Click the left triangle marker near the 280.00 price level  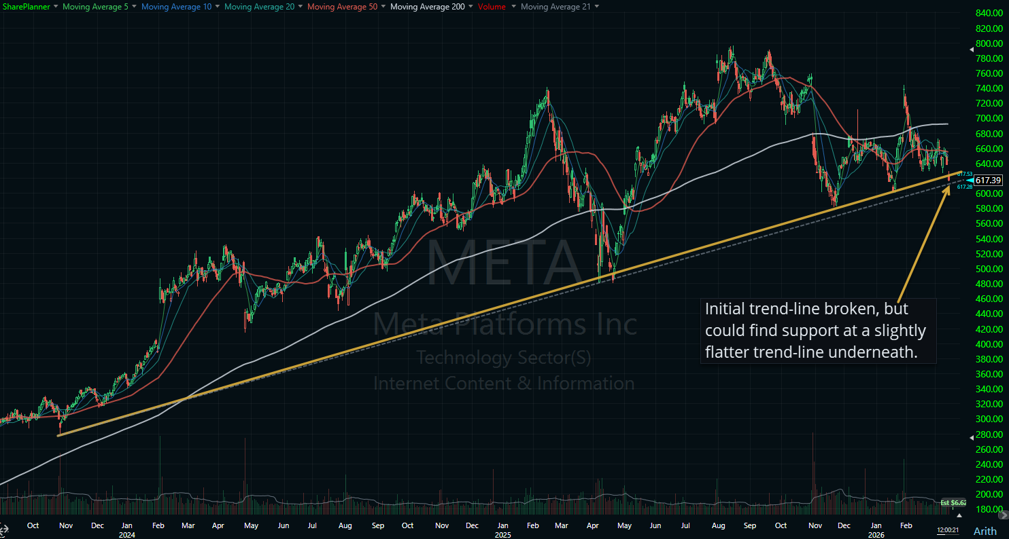click(x=972, y=438)
